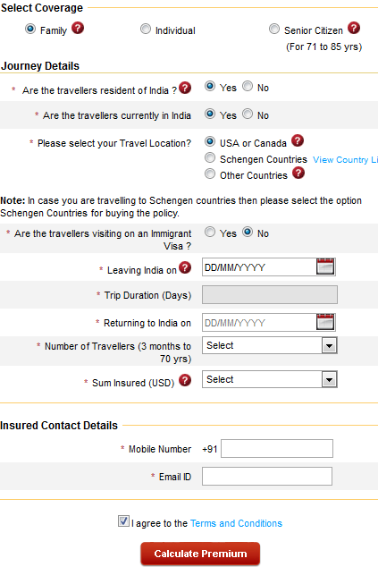Show help for resident of India question
This screenshot has height=567, width=378.
pyautogui.click(x=185, y=88)
